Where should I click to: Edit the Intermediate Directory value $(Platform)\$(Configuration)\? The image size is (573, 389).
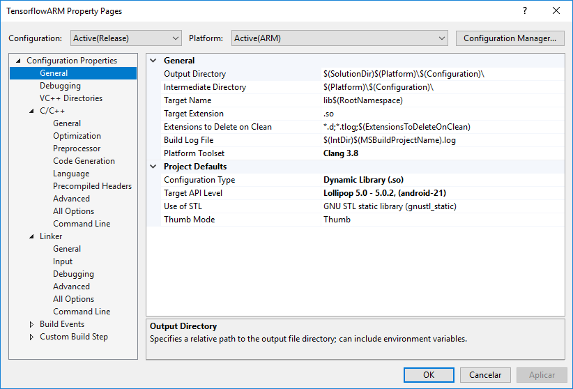(x=443, y=87)
